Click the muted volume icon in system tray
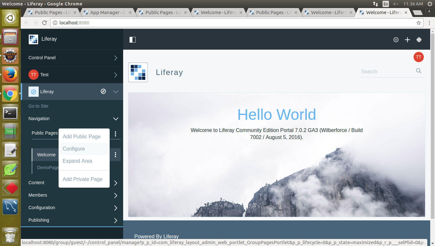The image size is (435, 246). 396,4
